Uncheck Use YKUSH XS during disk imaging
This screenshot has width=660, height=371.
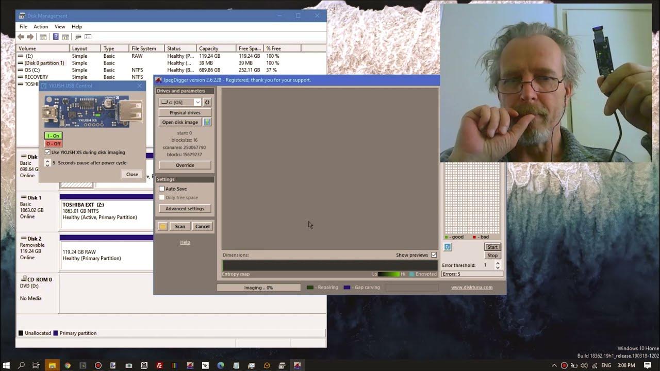47,153
